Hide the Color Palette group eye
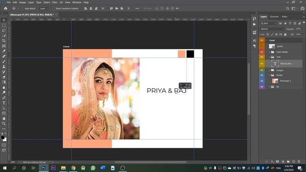Image resolution: width=306 pixels, height=172 pixels. [262, 52]
